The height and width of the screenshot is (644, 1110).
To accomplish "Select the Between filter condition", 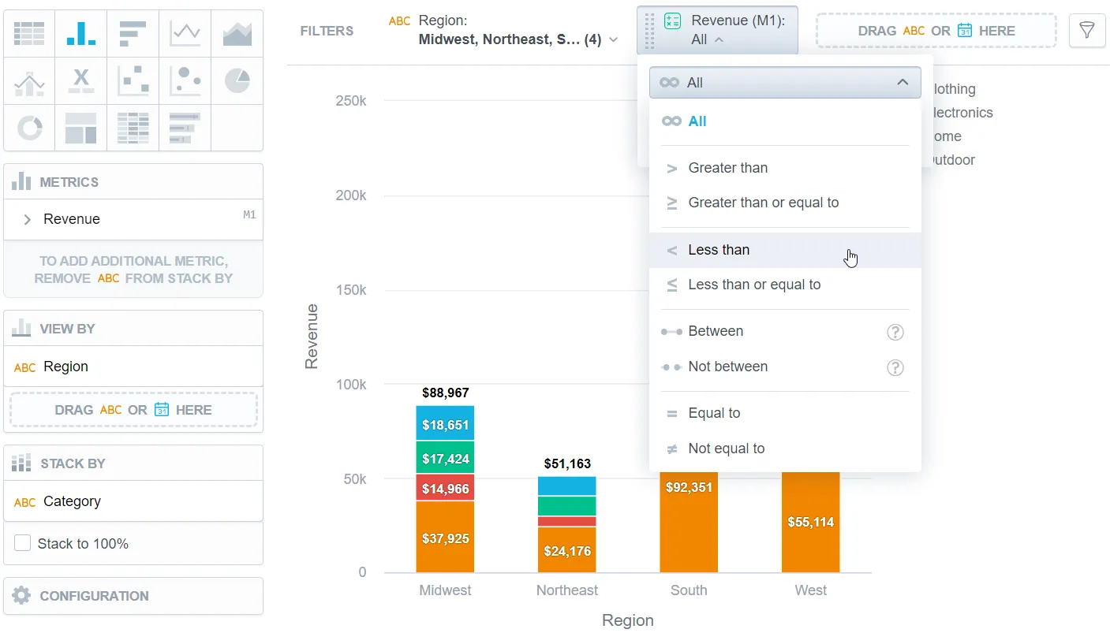I will (716, 331).
